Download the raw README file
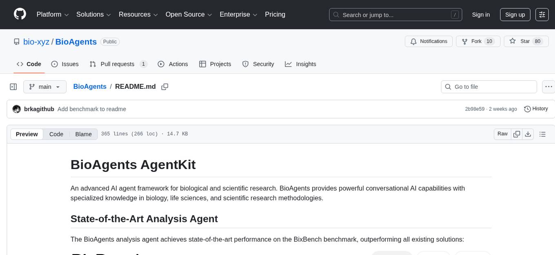Image resolution: width=555 pixels, height=255 pixels. click(x=528, y=134)
